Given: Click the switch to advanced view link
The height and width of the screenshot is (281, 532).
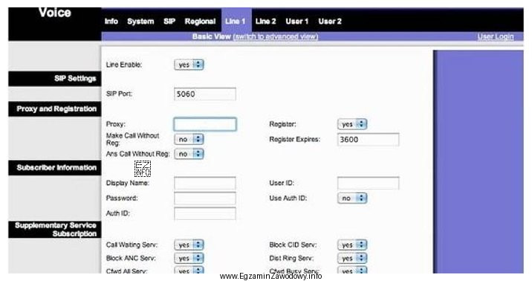Looking at the screenshot, I should (276, 36).
